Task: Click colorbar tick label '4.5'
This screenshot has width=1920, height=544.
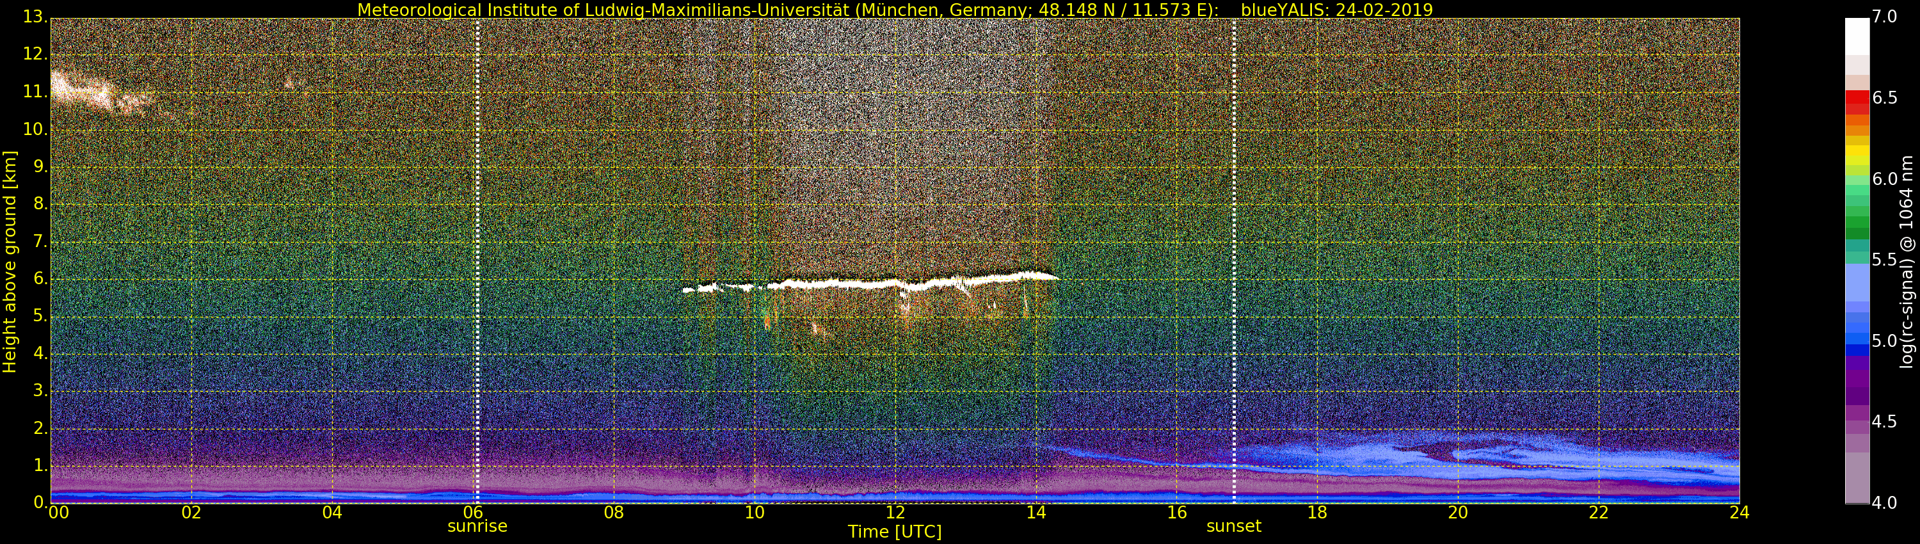Action: point(1885,422)
